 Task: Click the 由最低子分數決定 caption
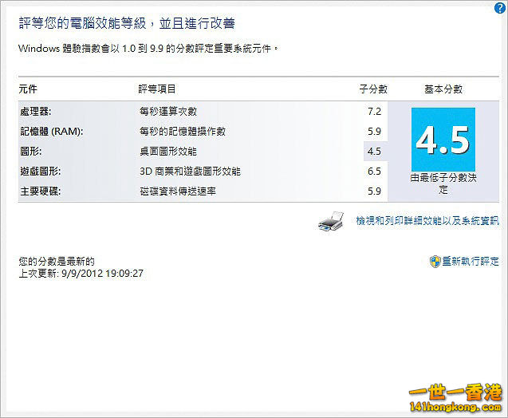point(443,183)
